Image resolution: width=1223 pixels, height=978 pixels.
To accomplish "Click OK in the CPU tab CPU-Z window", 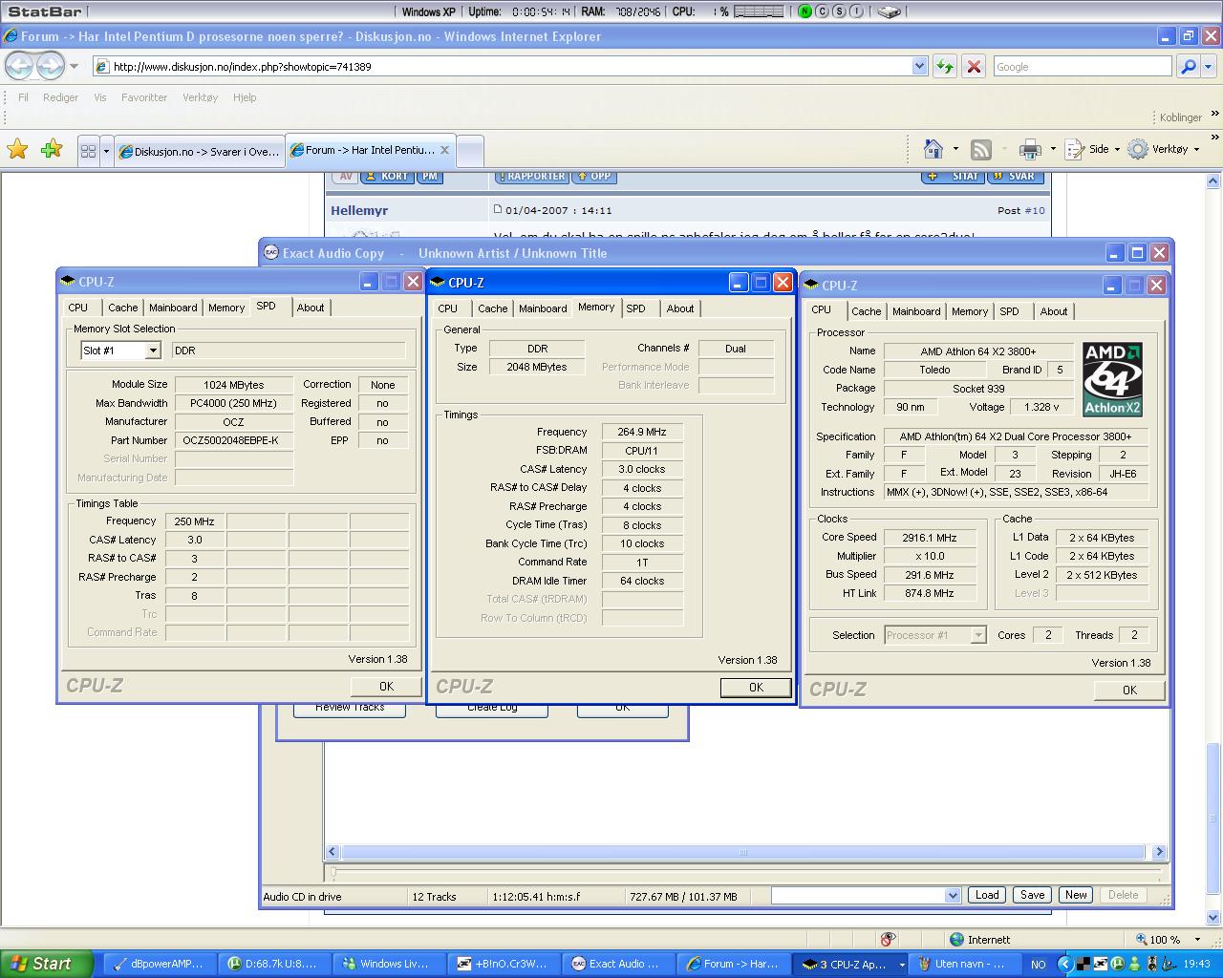I will coord(1129,690).
